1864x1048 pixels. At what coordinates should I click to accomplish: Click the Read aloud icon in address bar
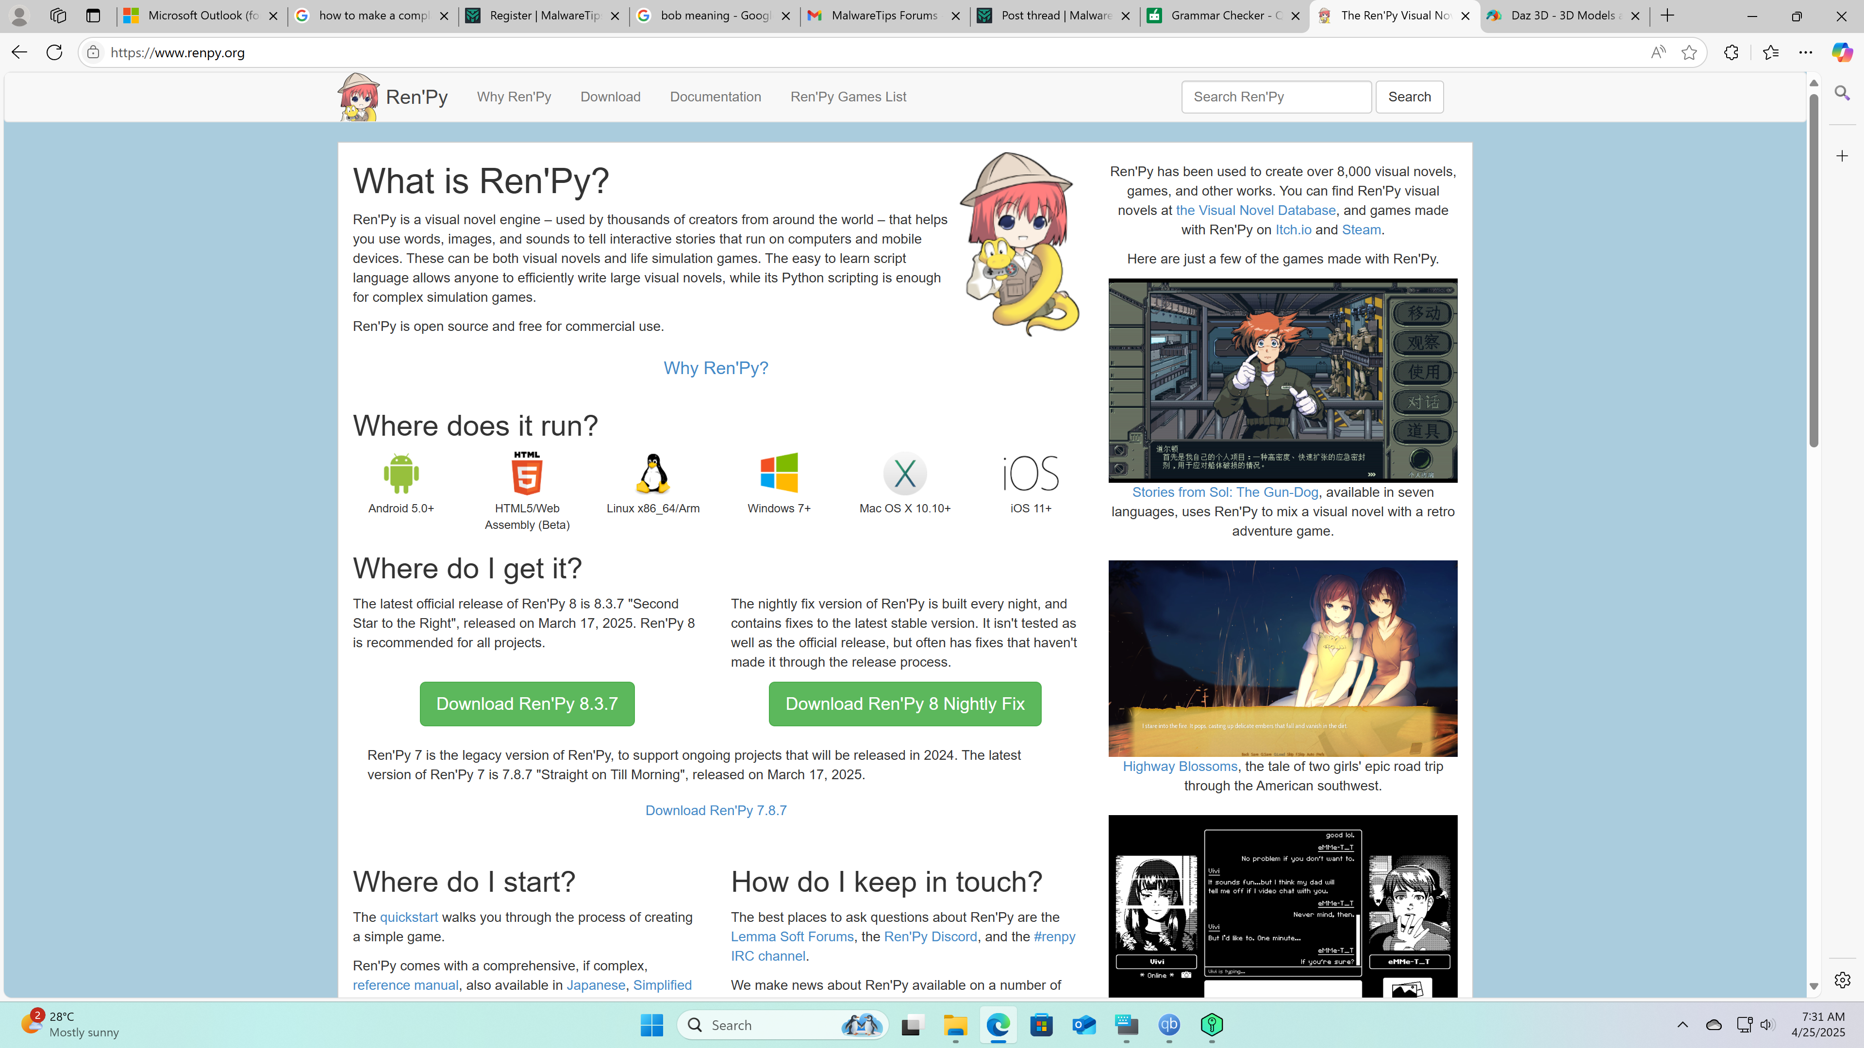(x=1658, y=52)
